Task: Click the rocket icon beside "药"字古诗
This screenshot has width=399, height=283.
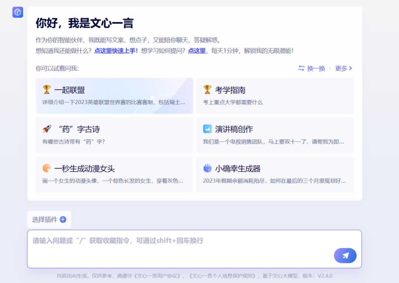Action: (x=47, y=129)
